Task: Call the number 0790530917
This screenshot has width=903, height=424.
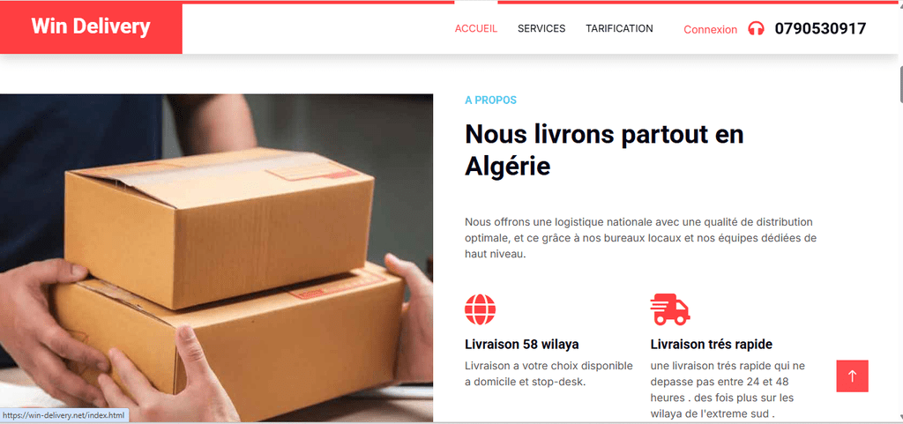Action: (x=820, y=29)
